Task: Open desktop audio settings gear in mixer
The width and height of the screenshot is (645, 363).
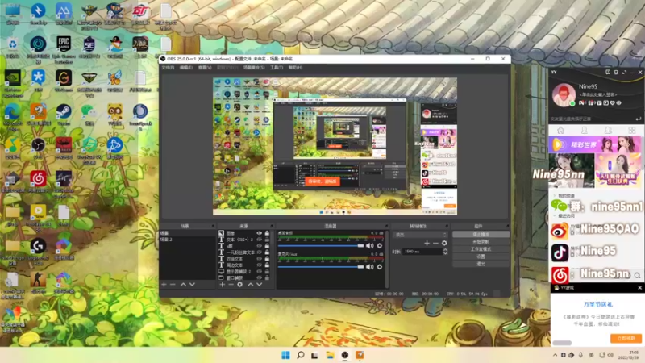Action: (380, 246)
